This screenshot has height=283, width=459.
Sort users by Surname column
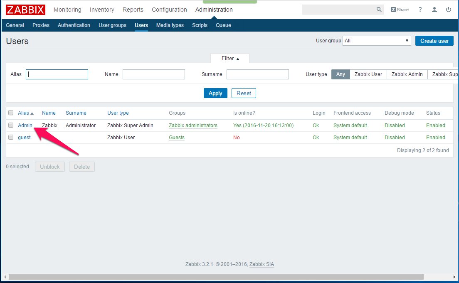(76, 113)
